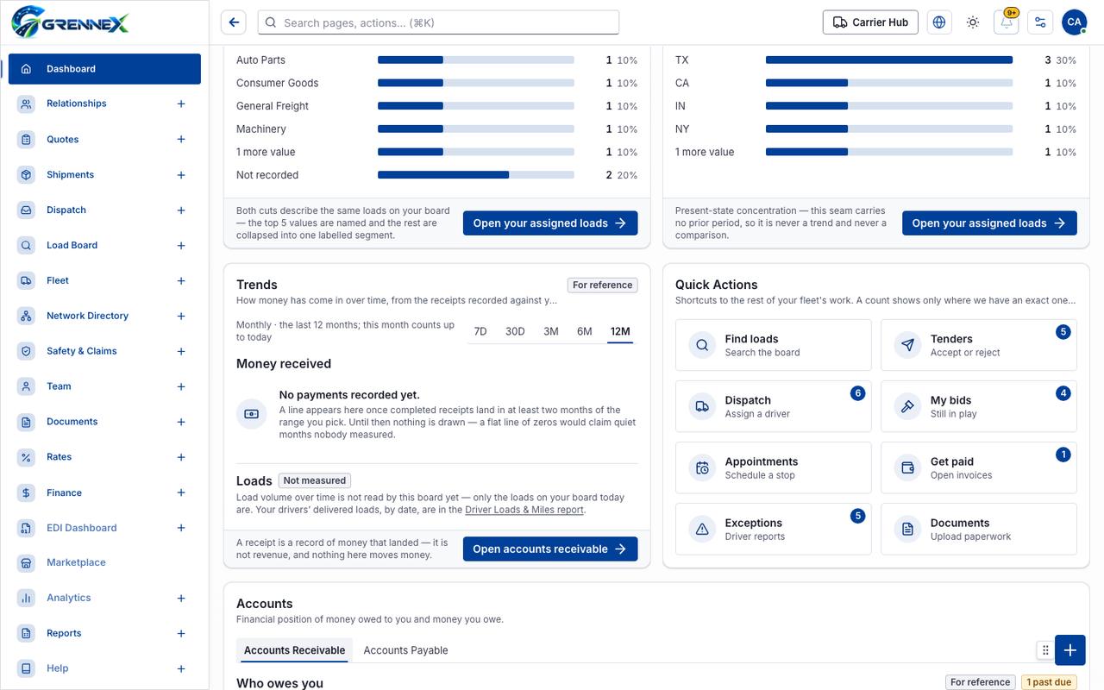Select the 30D trend range
Image resolution: width=1104 pixels, height=690 pixels.
515,331
